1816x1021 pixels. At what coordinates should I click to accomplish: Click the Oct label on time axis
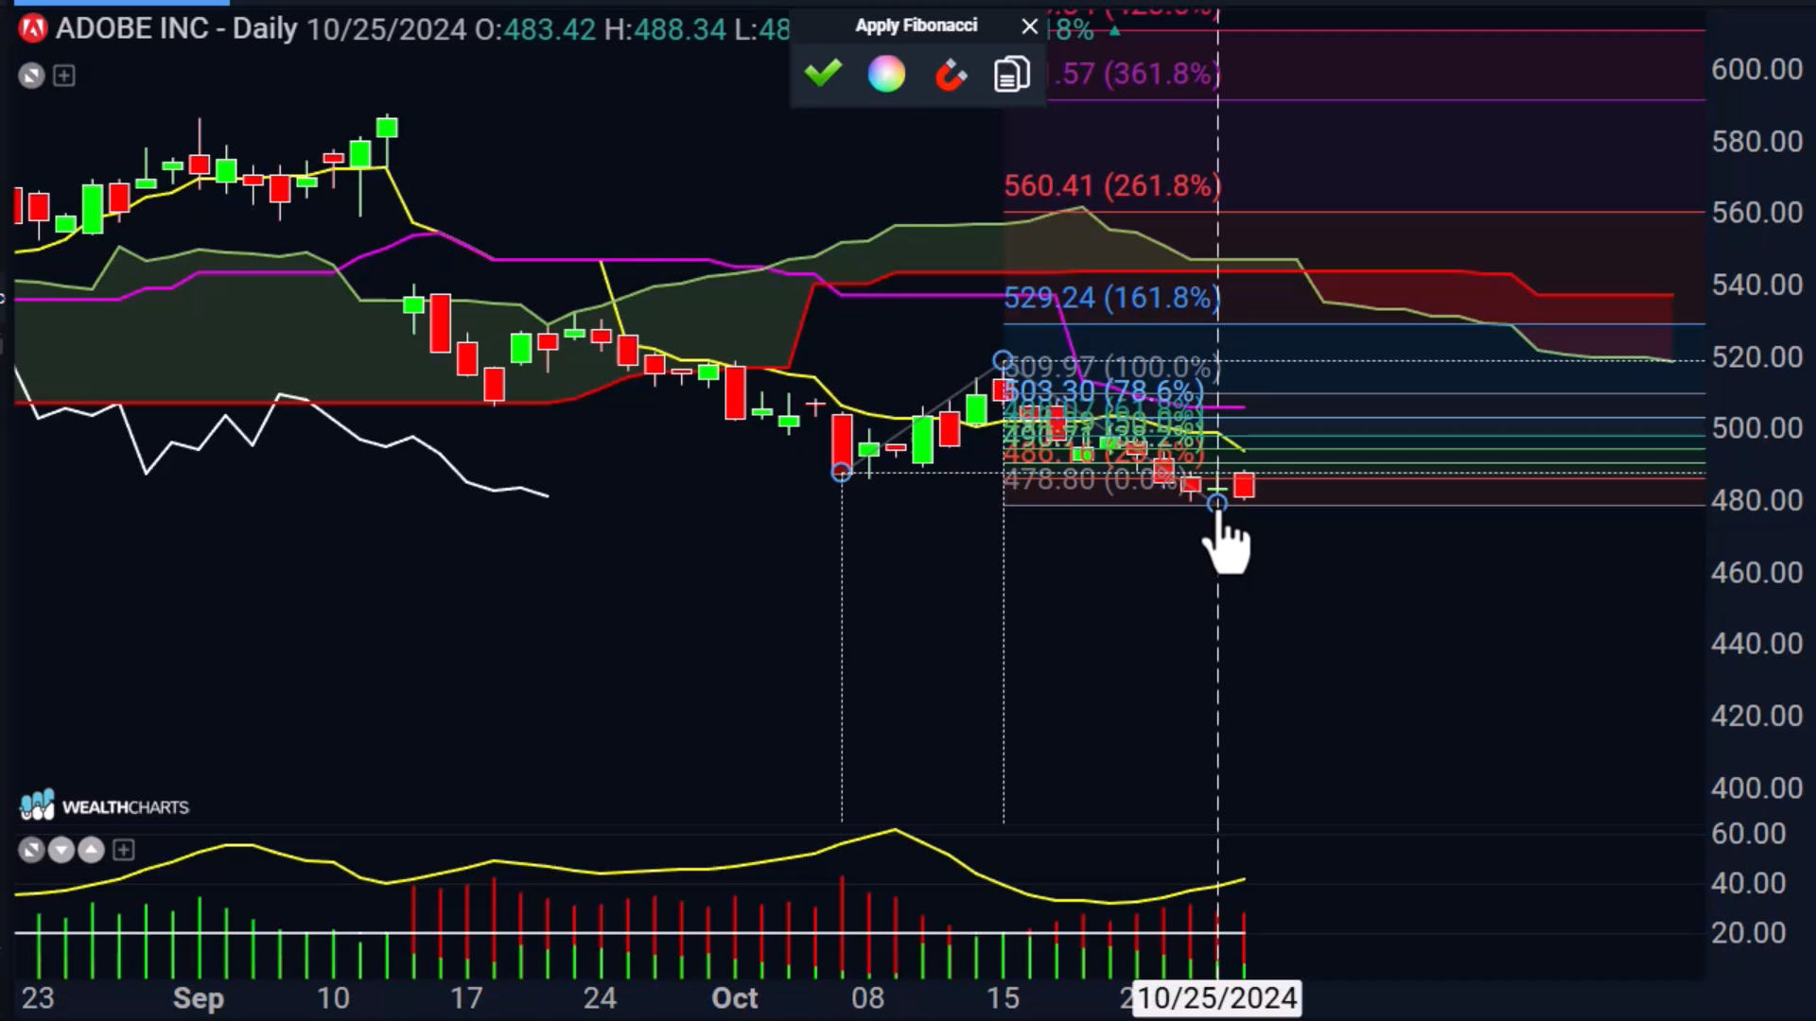(x=735, y=998)
